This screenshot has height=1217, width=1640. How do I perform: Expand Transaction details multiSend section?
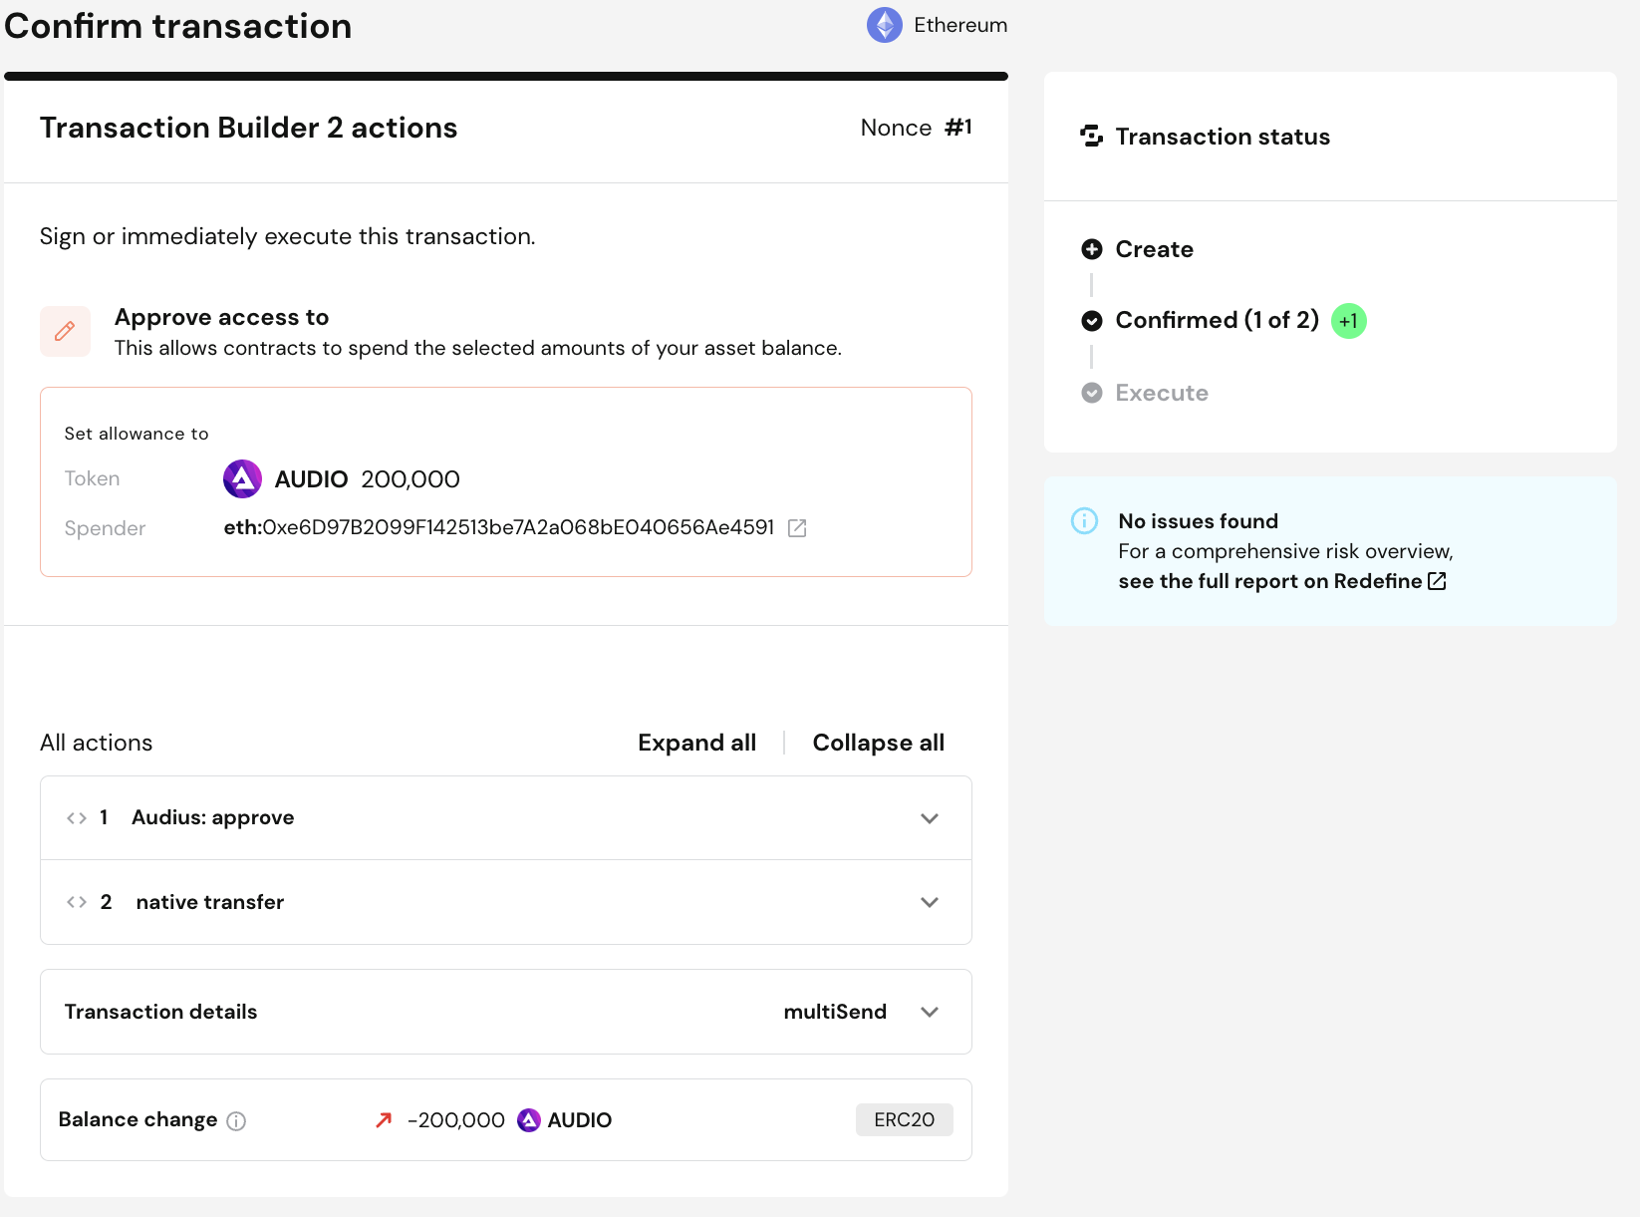pyautogui.click(x=929, y=1012)
